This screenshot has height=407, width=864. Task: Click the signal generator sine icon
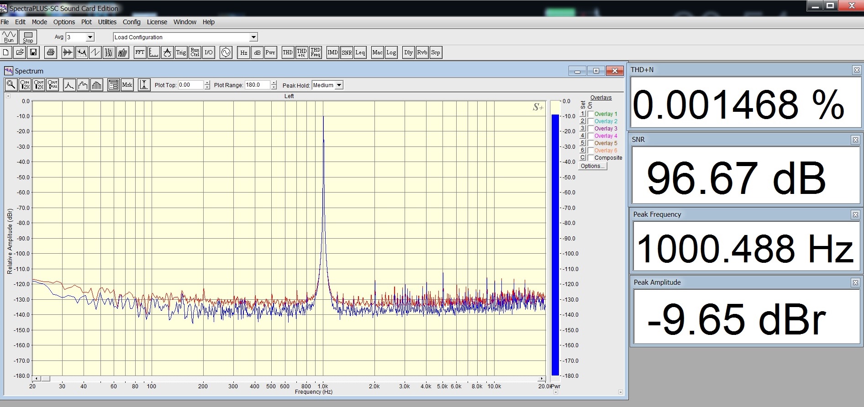click(x=226, y=52)
